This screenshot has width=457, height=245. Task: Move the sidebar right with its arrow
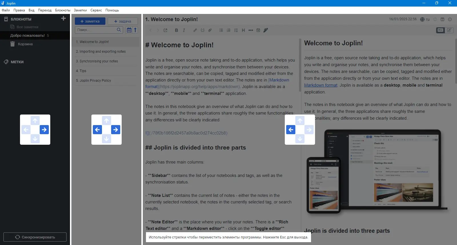pos(44,130)
